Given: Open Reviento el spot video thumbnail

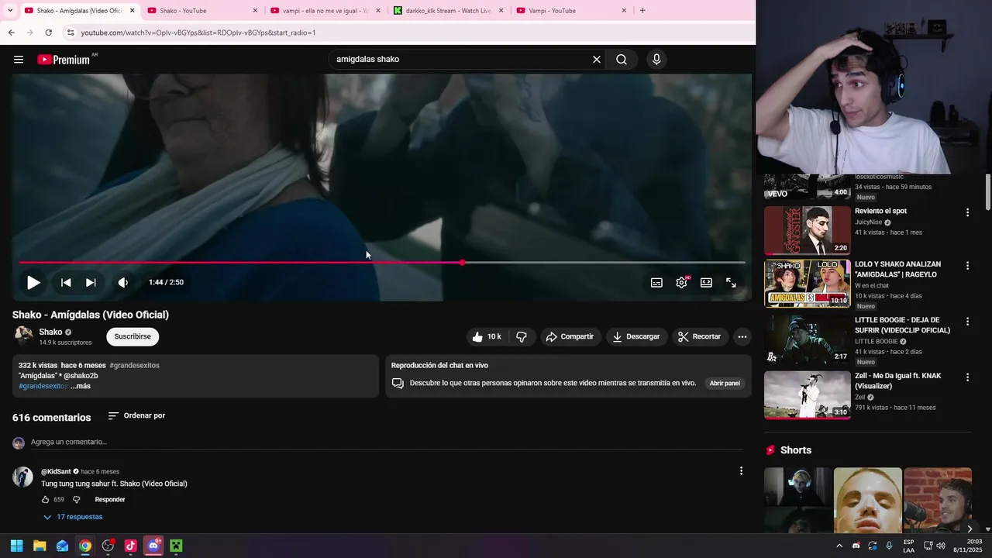Looking at the screenshot, I should pyautogui.click(x=808, y=230).
